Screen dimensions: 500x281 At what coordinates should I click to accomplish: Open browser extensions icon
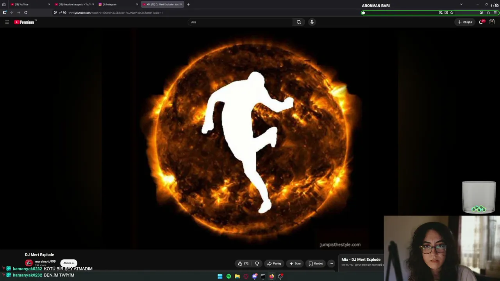pyautogui.click(x=488, y=12)
